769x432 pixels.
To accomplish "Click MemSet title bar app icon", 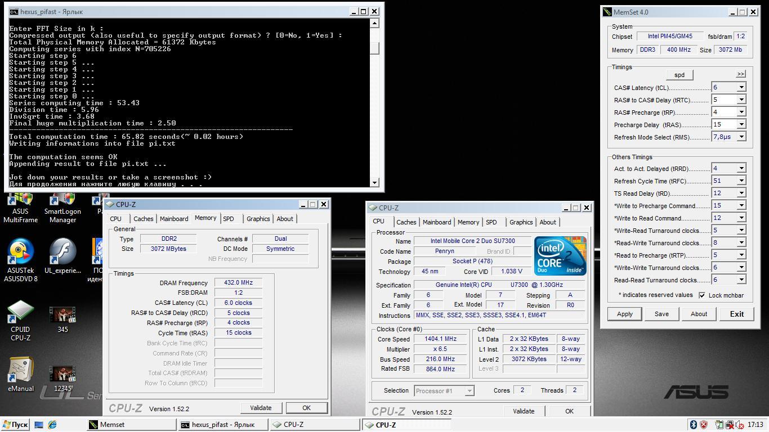I will [x=607, y=12].
